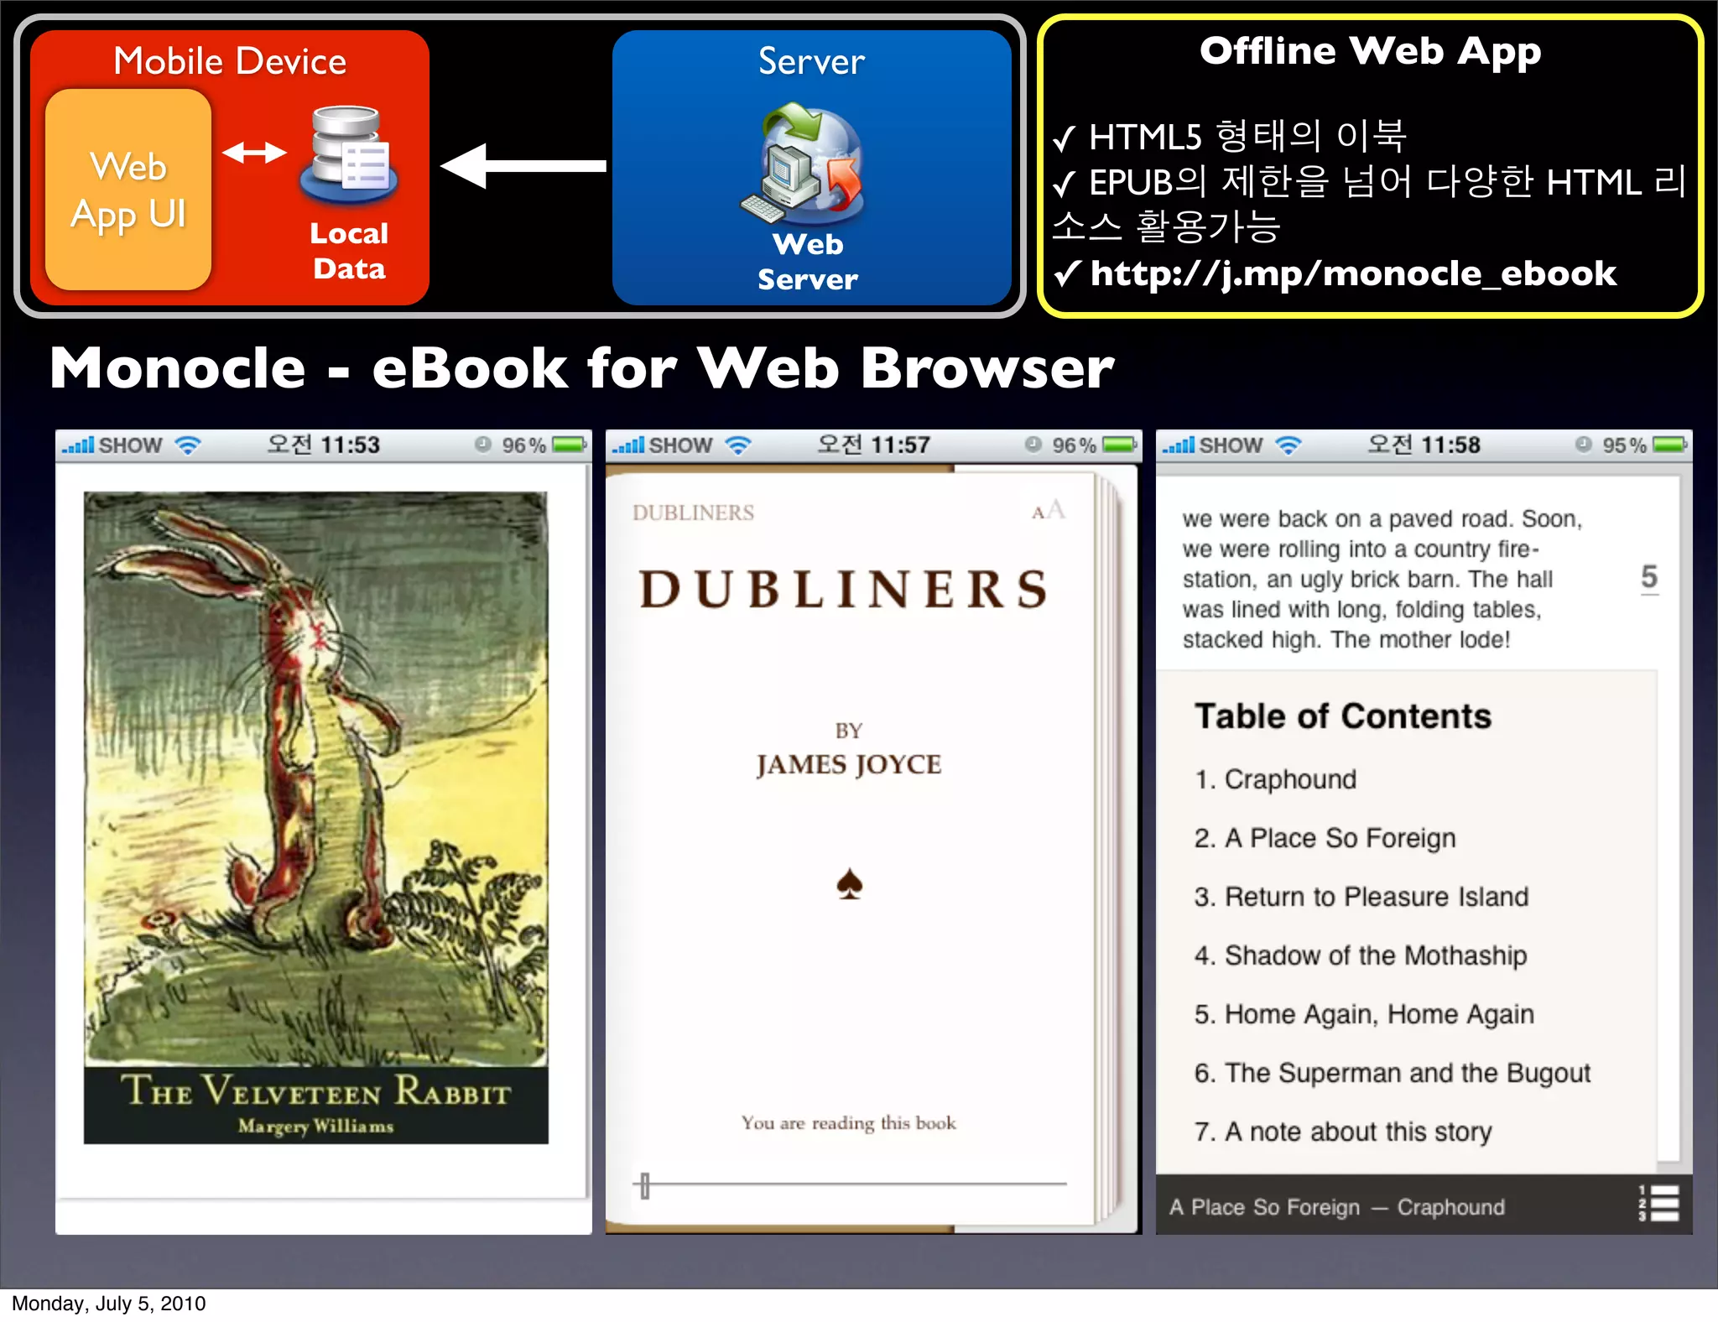Tap The Velveteen Rabbit cover image
The width and height of the screenshot is (1718, 1322).
315,817
